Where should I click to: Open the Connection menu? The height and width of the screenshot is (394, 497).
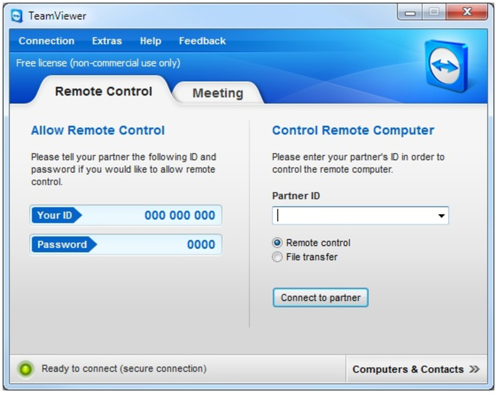coord(46,41)
